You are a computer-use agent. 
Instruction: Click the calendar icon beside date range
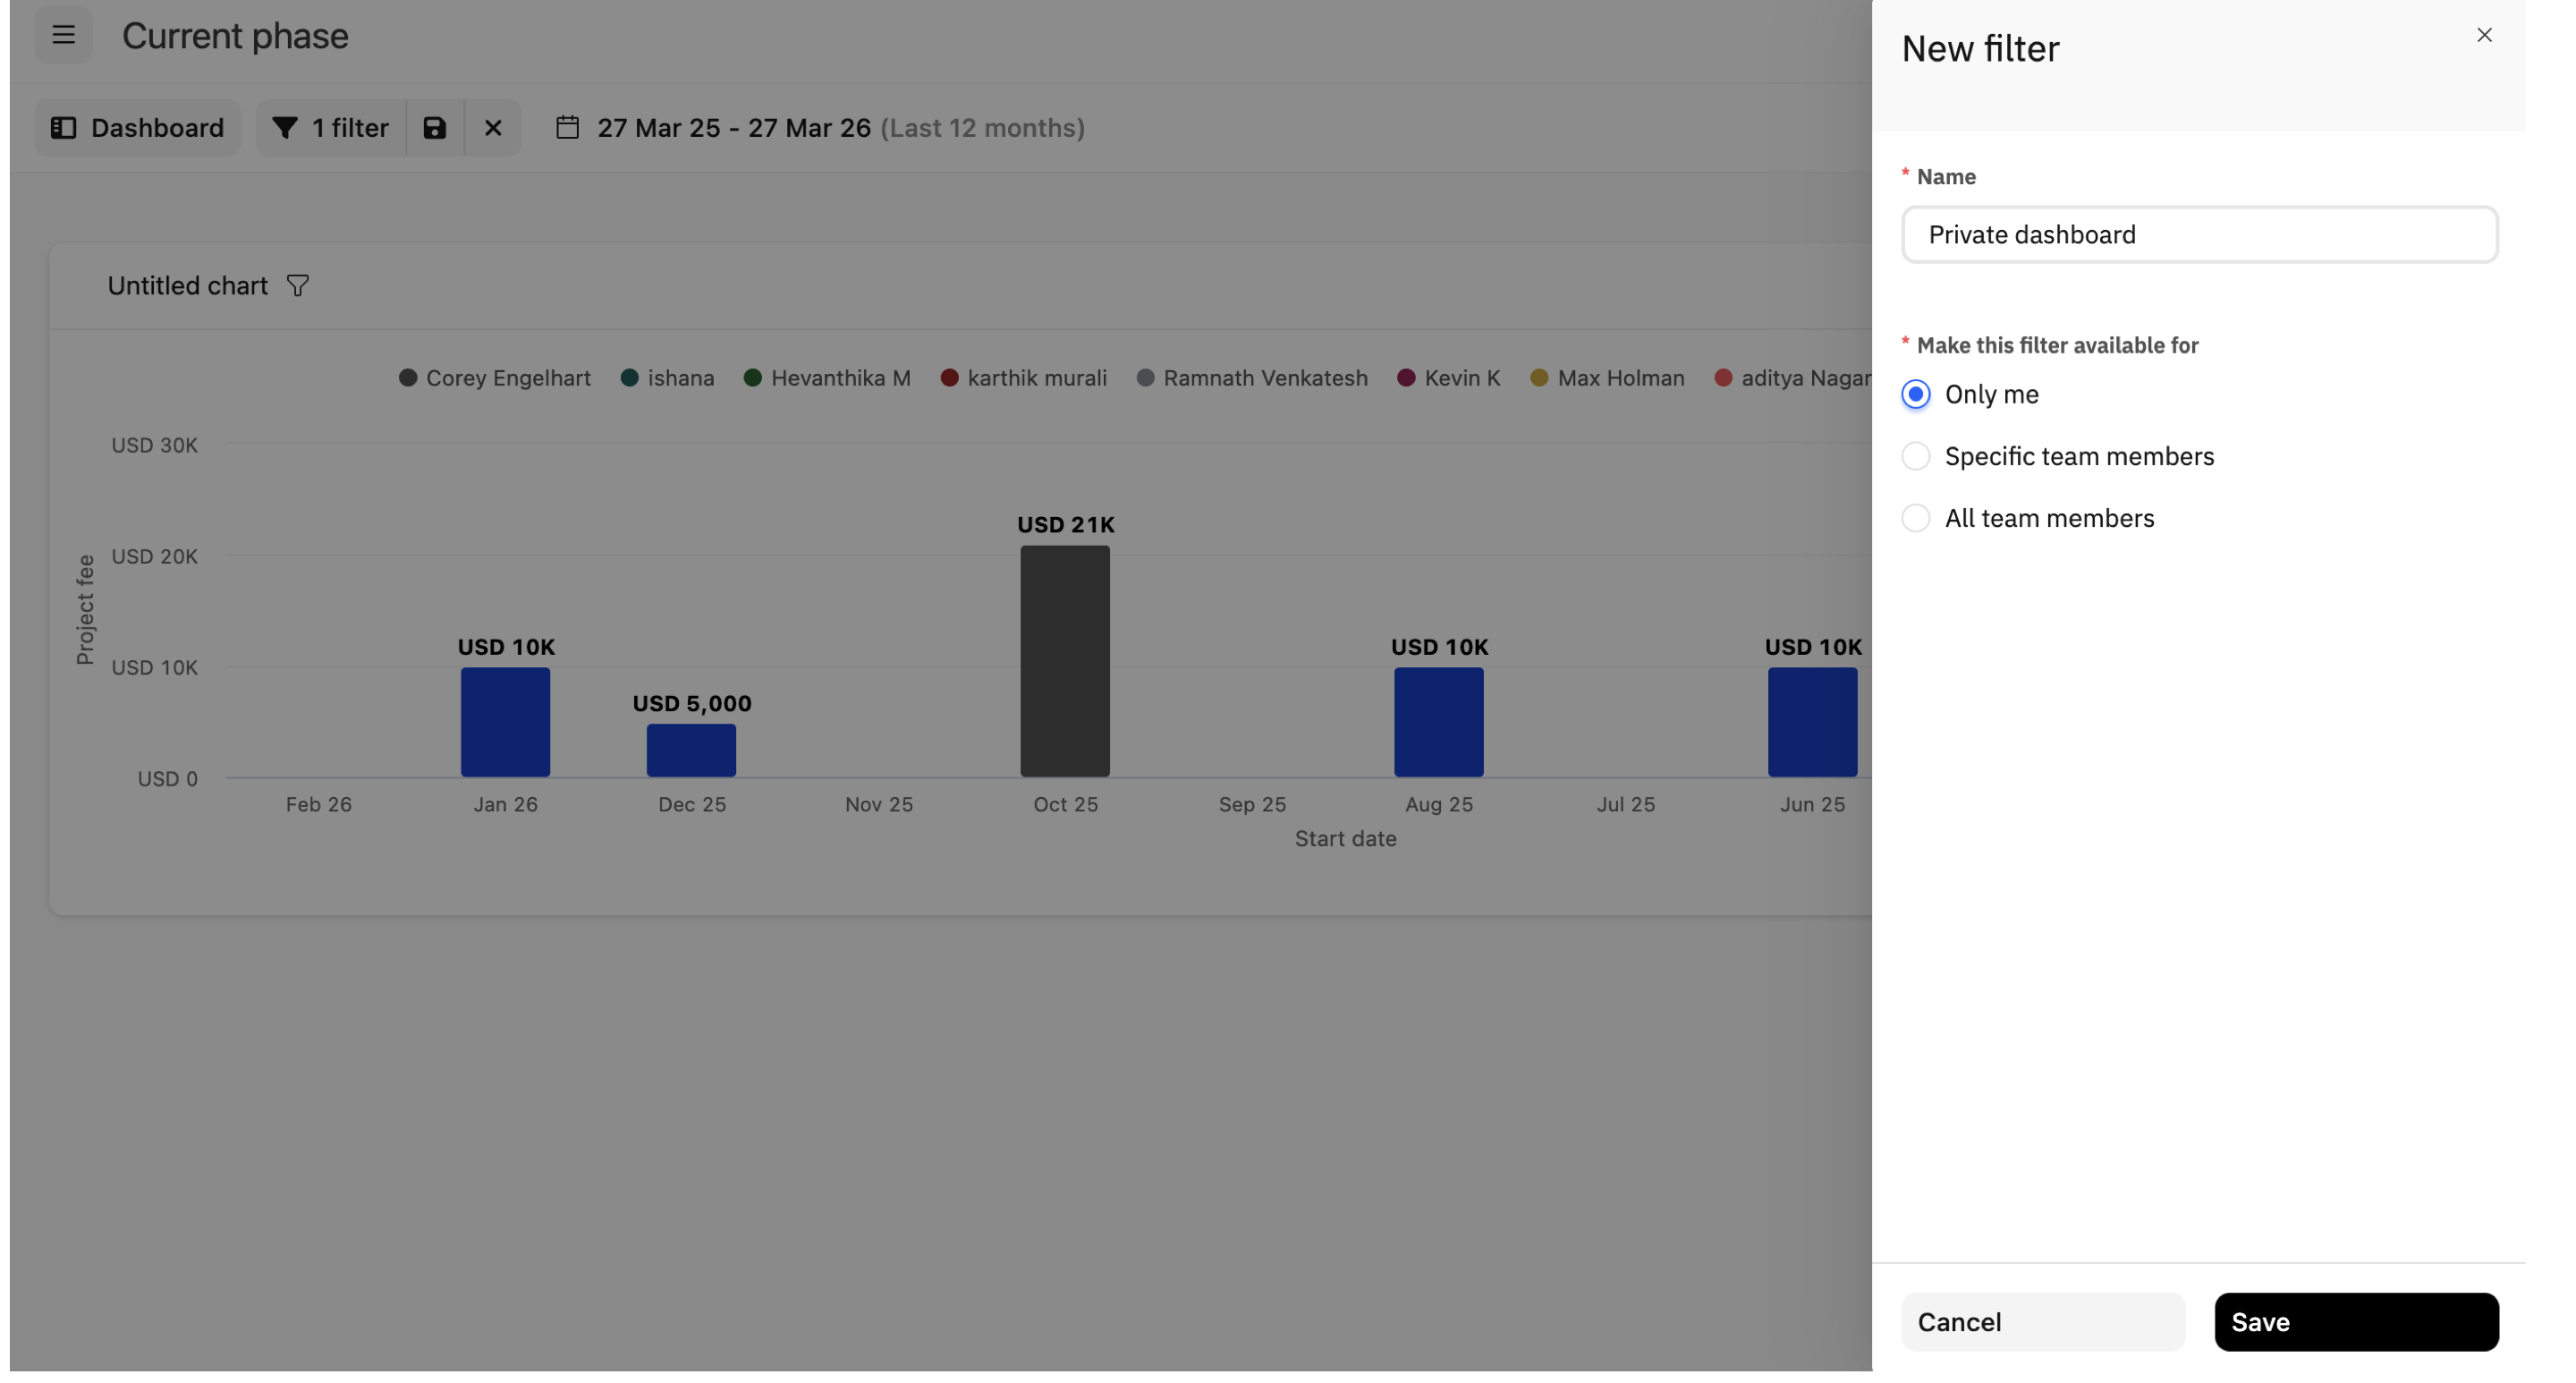(567, 128)
